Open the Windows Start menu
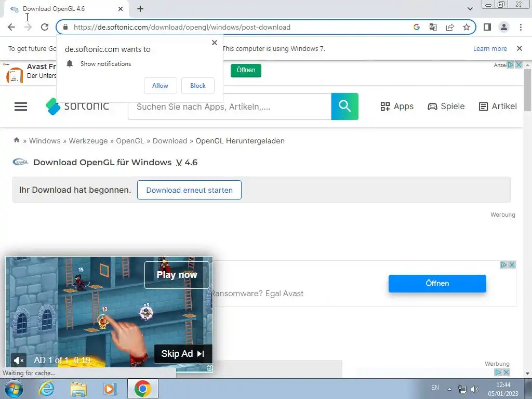The height and width of the screenshot is (399, 532). [x=14, y=389]
